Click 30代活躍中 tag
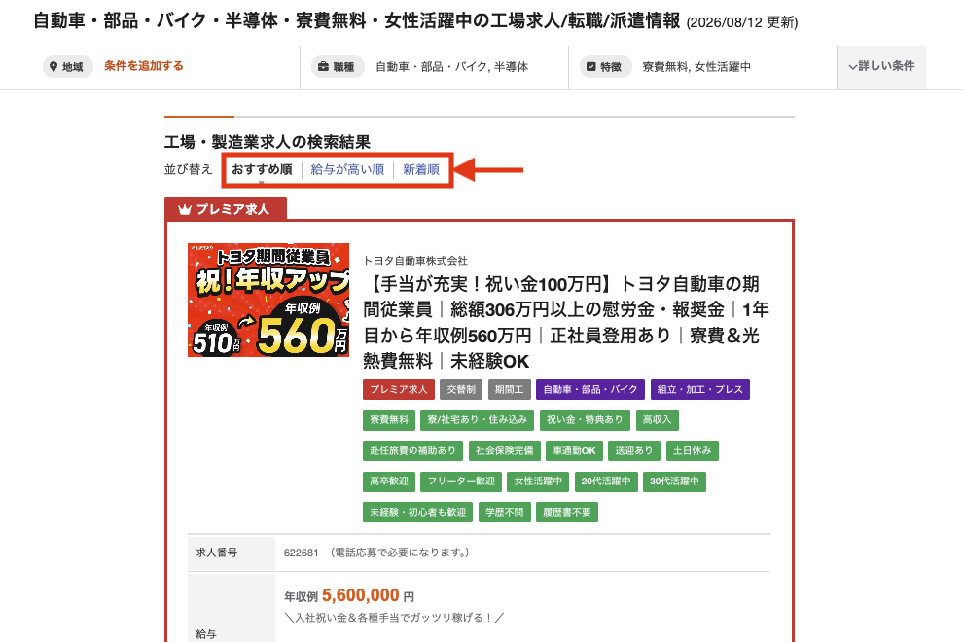The image size is (964, 642). pos(674,481)
